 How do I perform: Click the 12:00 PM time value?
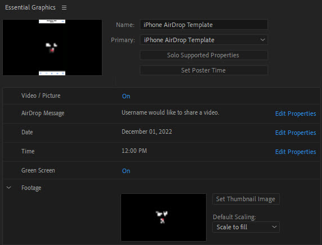134,151
